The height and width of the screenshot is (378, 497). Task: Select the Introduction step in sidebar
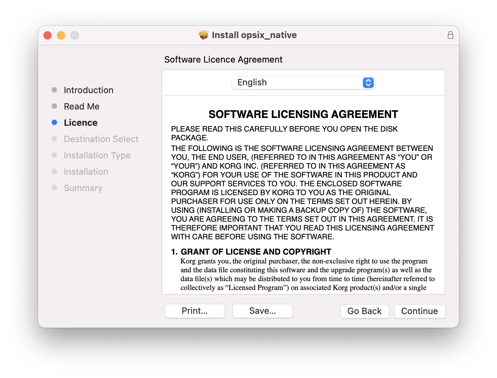tap(89, 90)
